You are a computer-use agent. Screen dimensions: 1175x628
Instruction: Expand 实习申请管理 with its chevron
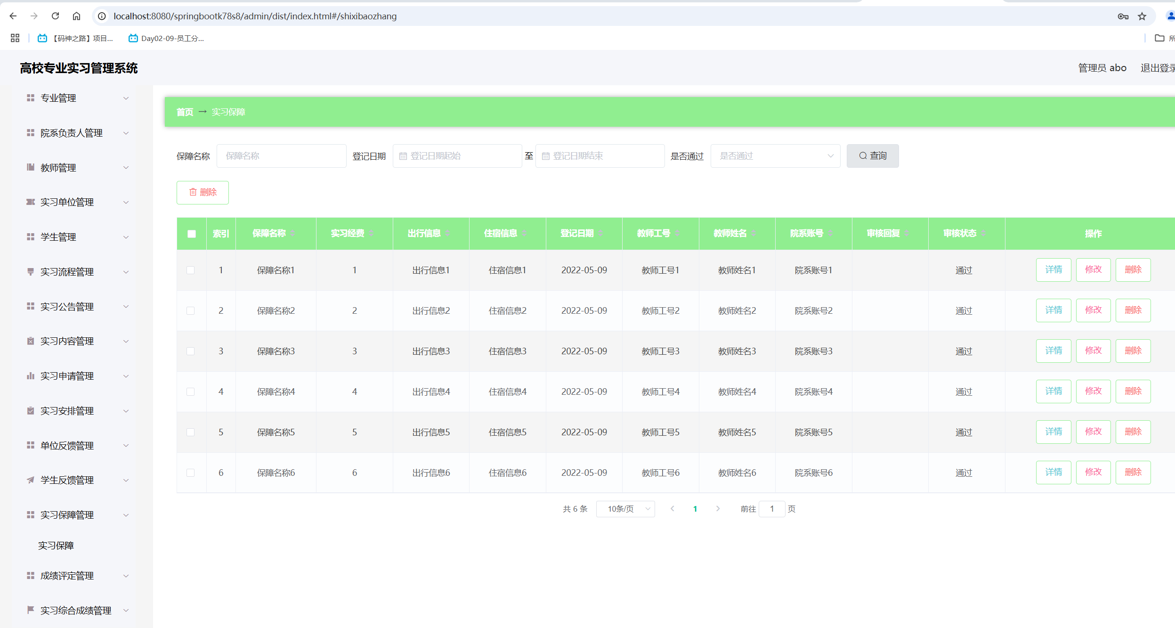click(x=126, y=376)
